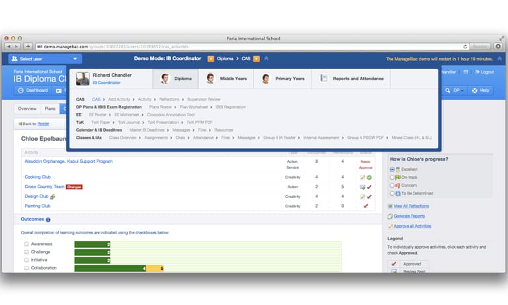Viewport: 508px width, 305px height.
Task: Click the Reports and Attendance notebook icon
Action: pos(323,78)
